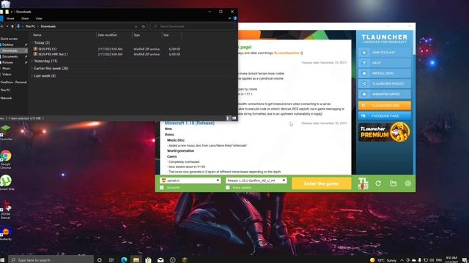Open DOOM Eternal desktop shortcut
This screenshot has height=263, width=469.
pyautogui.click(x=6, y=210)
